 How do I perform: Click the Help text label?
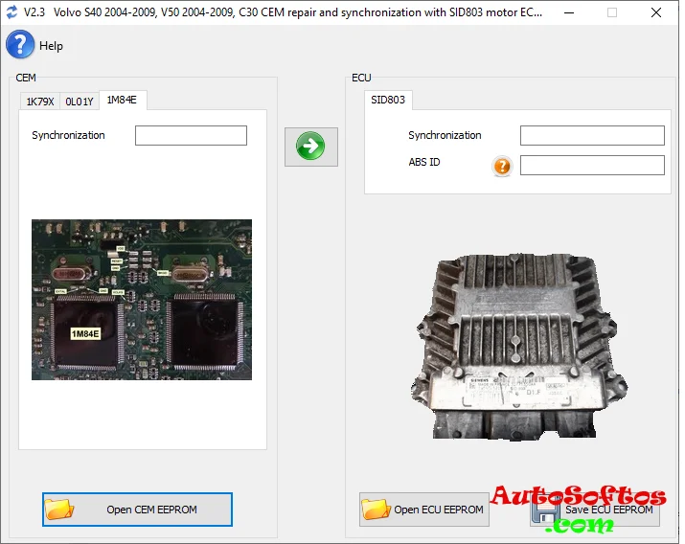pos(52,46)
